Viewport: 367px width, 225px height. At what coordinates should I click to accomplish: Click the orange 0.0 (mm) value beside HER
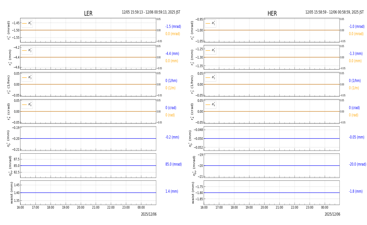coord(355,61)
